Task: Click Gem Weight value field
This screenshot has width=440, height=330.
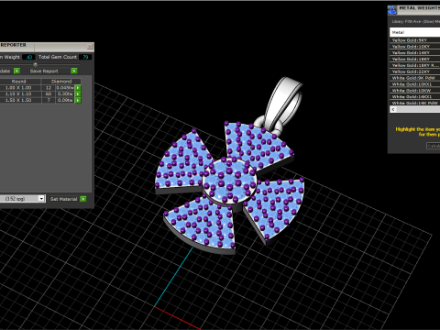Action: click(29, 57)
